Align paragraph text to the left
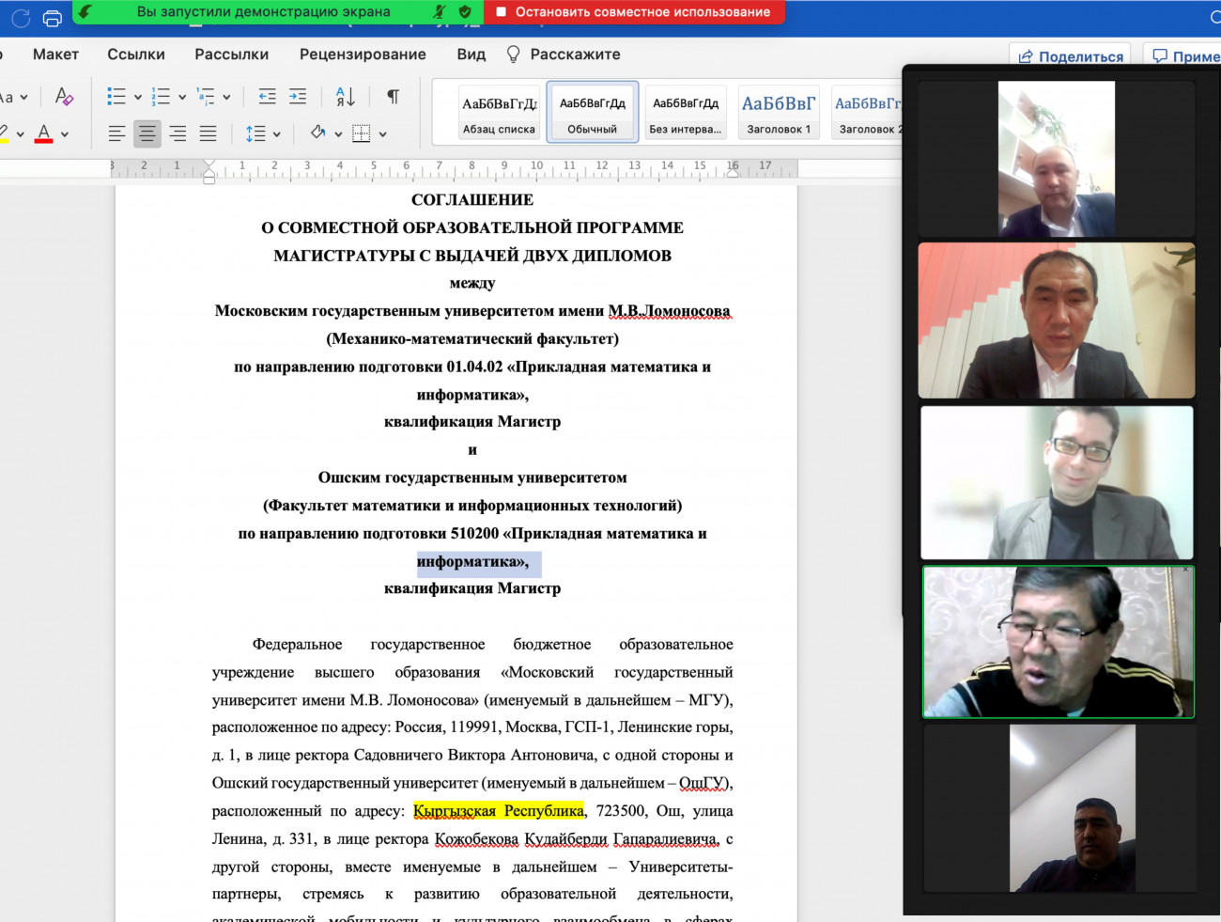1221x922 pixels. 116,133
